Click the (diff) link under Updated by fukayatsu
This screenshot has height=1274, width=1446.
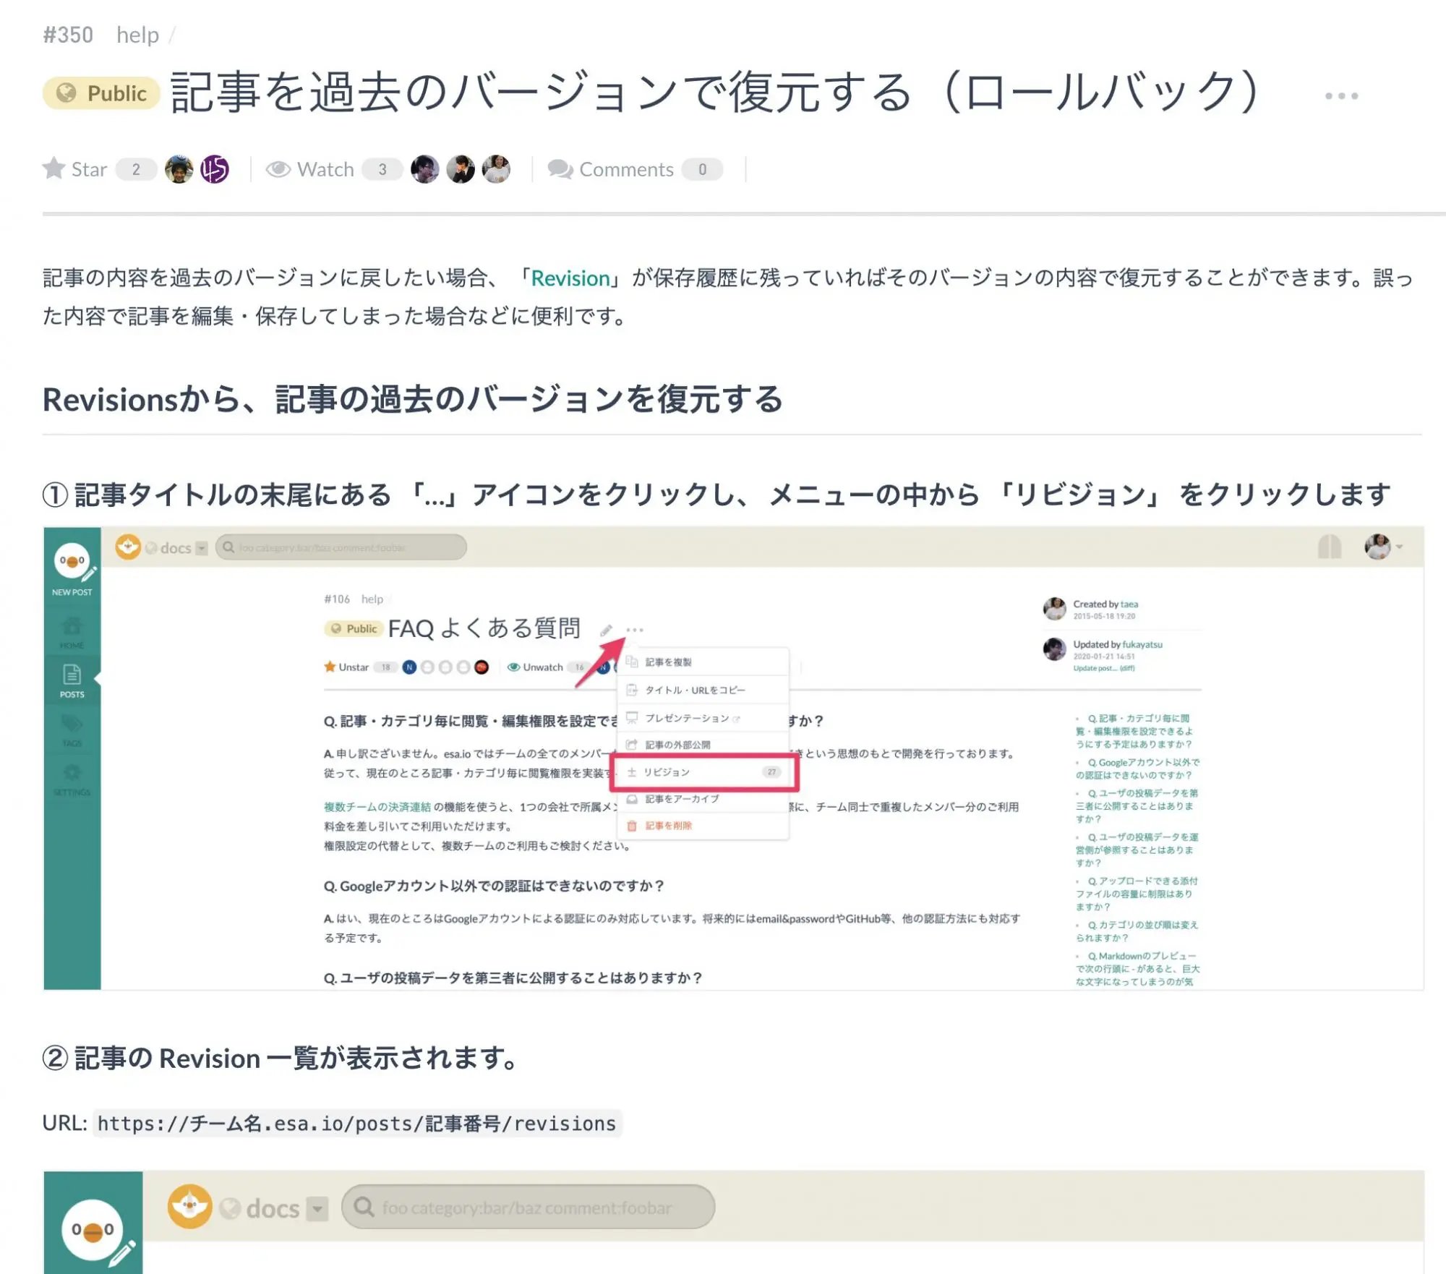pos(1126,668)
